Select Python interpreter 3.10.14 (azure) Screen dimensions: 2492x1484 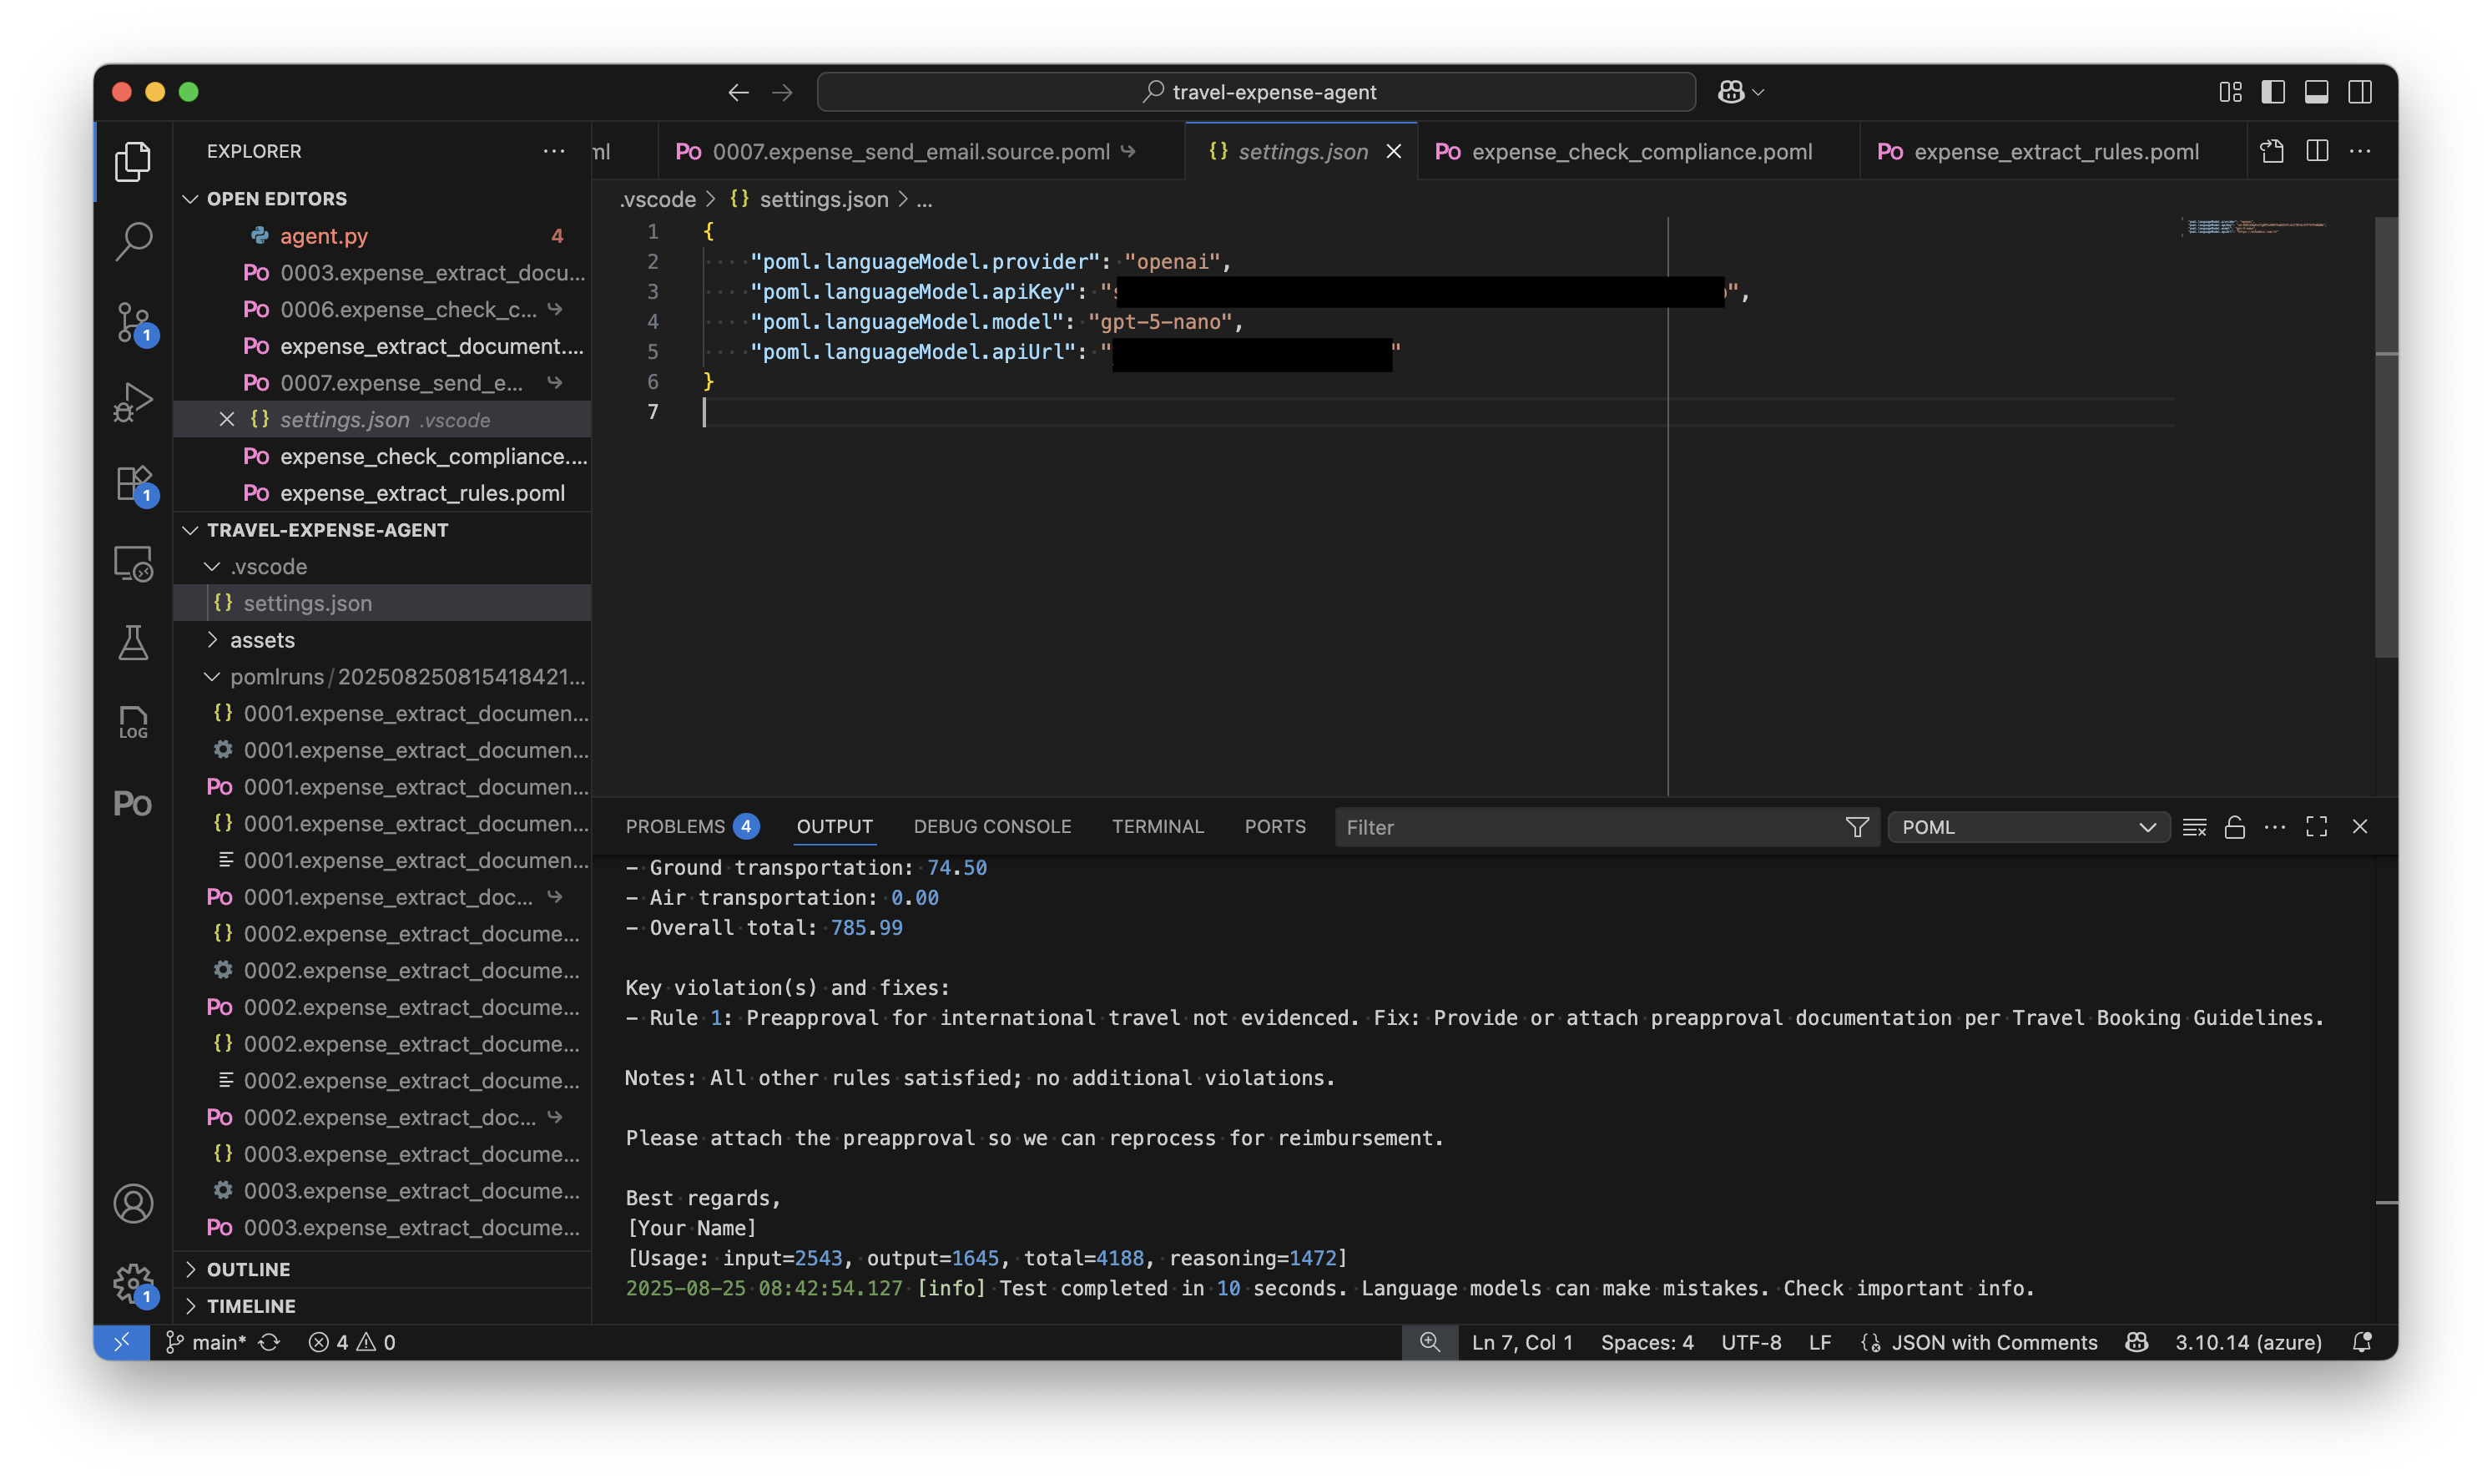[x=2248, y=1342]
